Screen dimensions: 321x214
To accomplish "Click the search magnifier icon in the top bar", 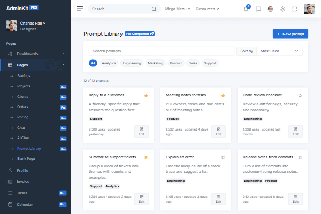I will click(154, 9).
